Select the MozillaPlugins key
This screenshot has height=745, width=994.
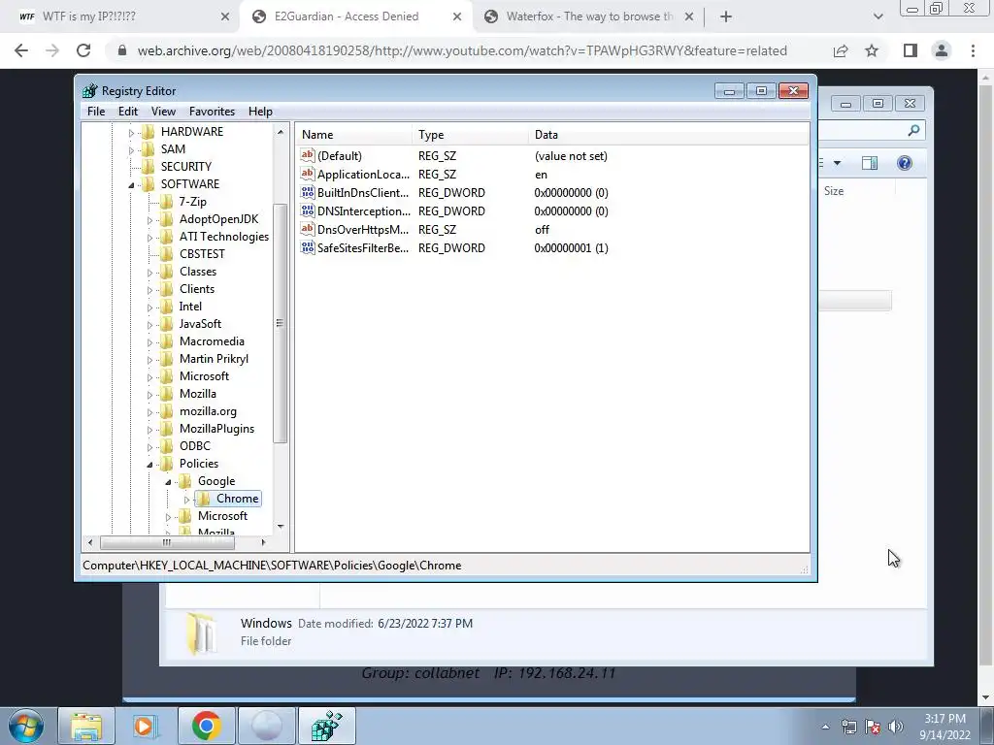[x=216, y=429]
